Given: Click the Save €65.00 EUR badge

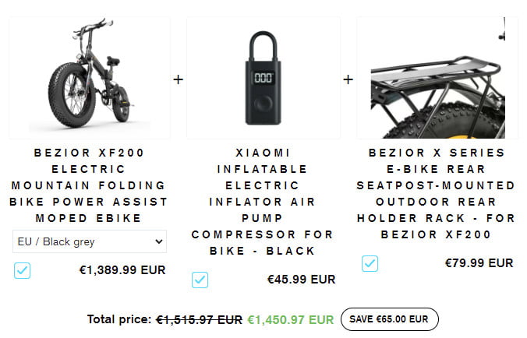Looking at the screenshot, I should point(390,319).
